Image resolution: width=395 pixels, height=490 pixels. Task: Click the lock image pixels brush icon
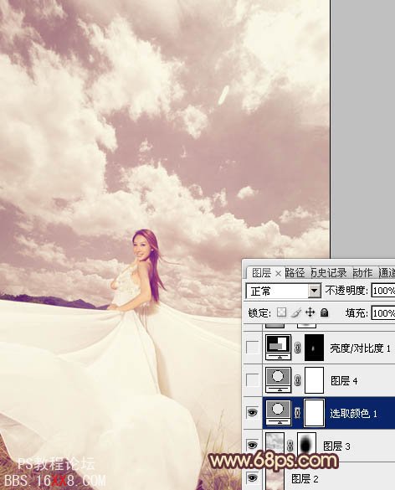[296, 312]
